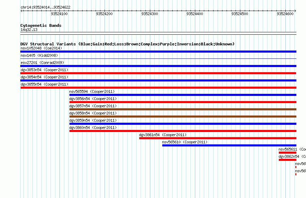Open the dgv3861n54 (Cooper2011) label
306x198 pixels.
(163, 135)
